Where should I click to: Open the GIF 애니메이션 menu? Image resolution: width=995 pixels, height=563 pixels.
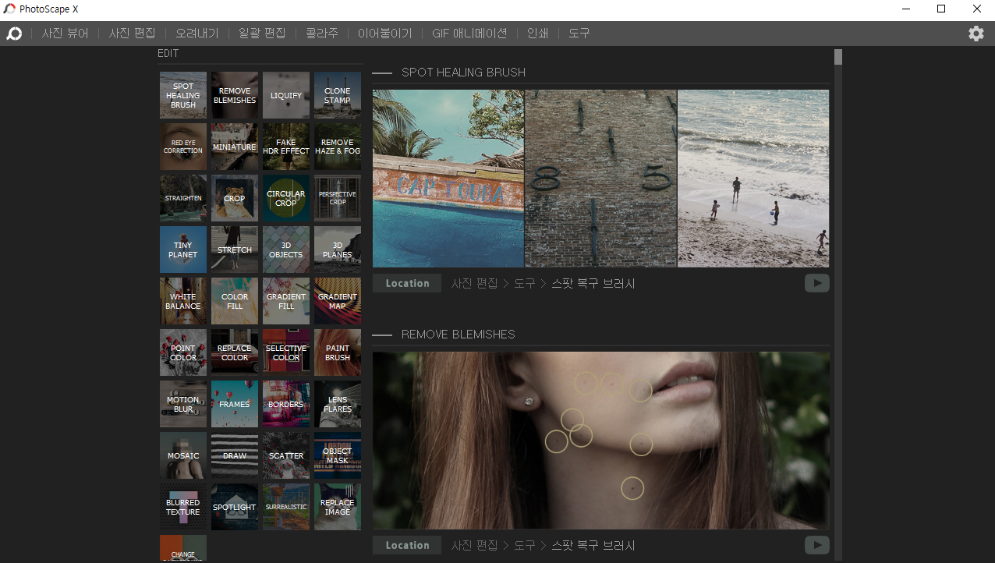469,34
